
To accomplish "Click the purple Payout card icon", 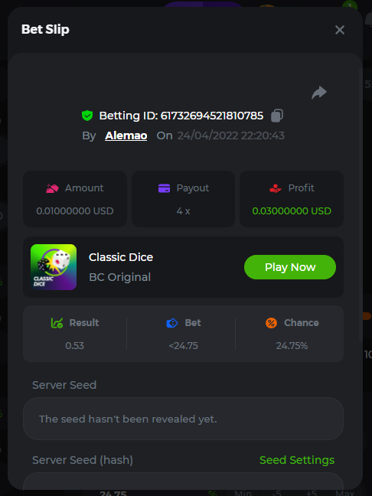I will click(164, 188).
